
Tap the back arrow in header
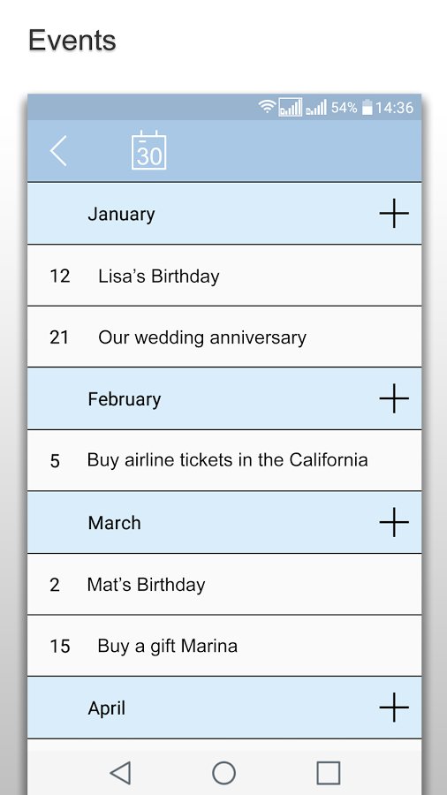coord(58,150)
